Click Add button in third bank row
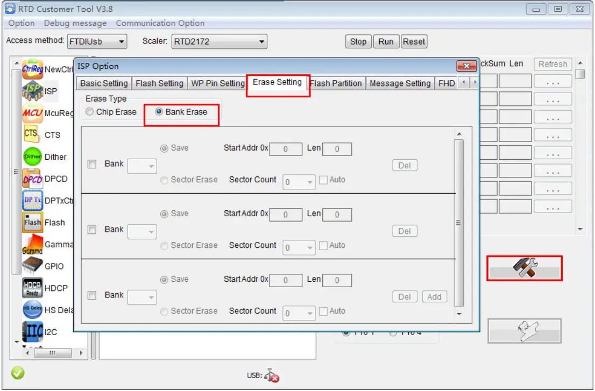This screenshot has height=391, width=595. pos(434,296)
